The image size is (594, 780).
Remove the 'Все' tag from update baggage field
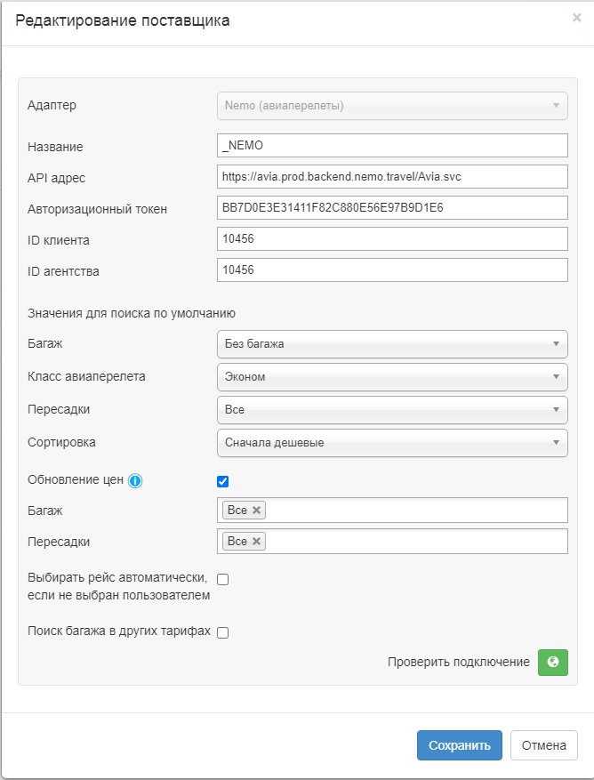pos(257,510)
